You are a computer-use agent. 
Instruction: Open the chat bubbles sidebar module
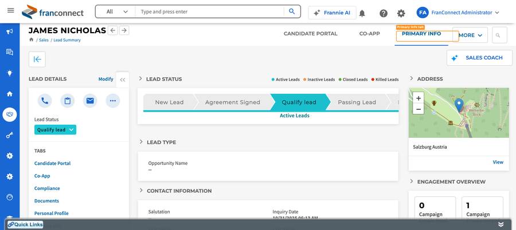pyautogui.click(x=10, y=52)
